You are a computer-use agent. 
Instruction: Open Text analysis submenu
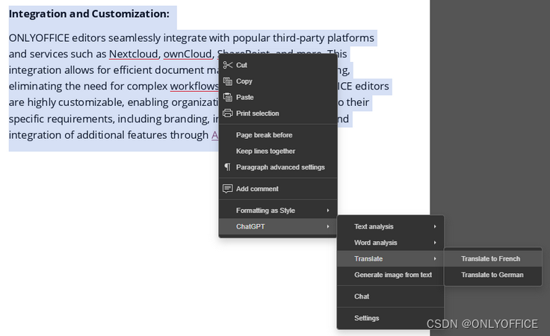[390, 227]
